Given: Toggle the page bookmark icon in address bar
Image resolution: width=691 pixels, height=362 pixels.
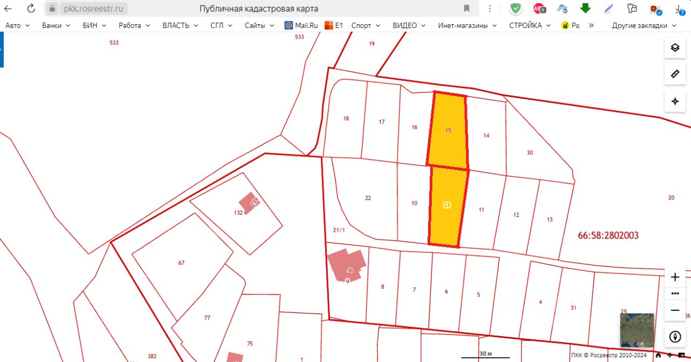Looking at the screenshot, I should pos(466,9).
